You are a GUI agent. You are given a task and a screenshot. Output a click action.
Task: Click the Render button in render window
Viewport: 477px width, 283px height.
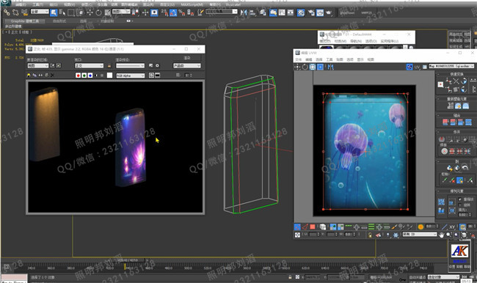coord(187,58)
